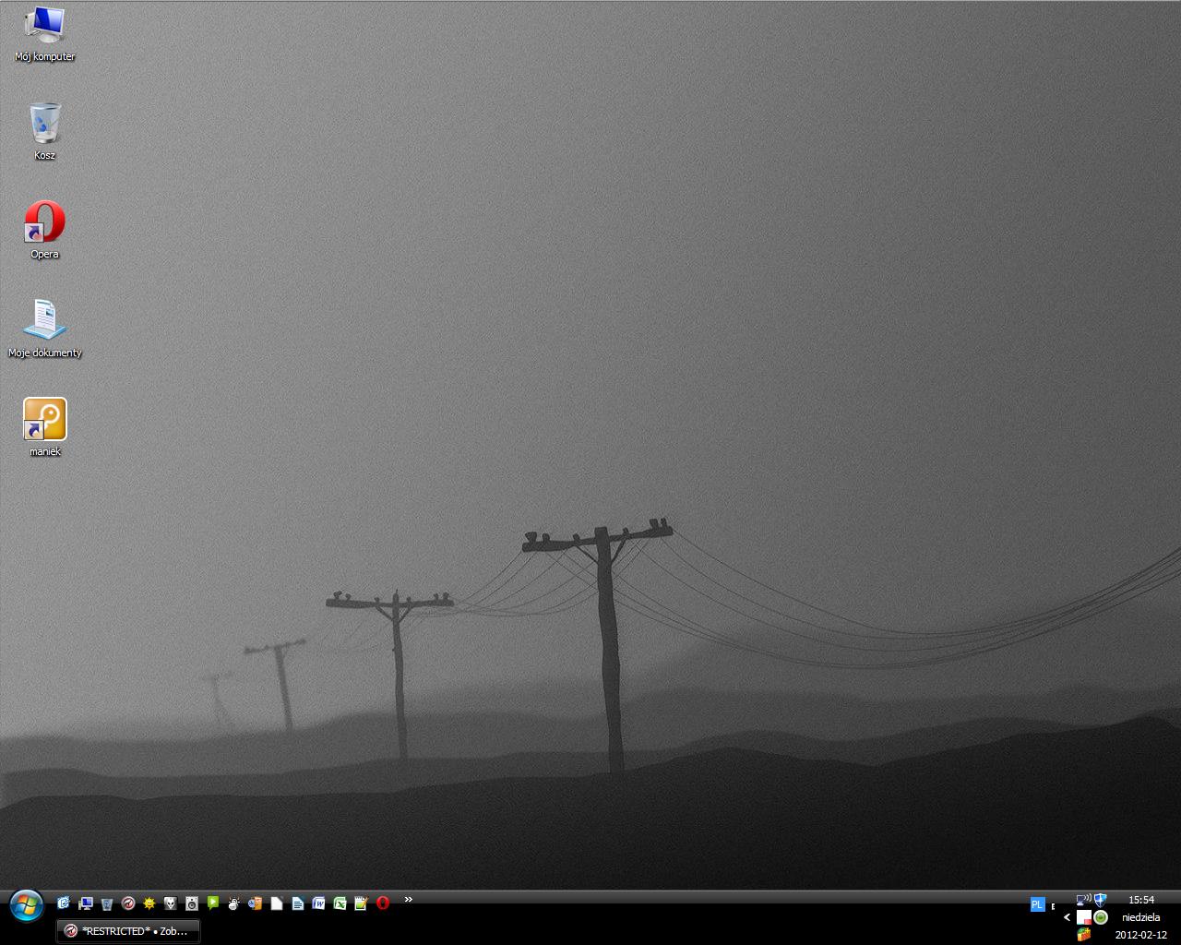Click the yellow sun quick launch icon

(x=149, y=903)
